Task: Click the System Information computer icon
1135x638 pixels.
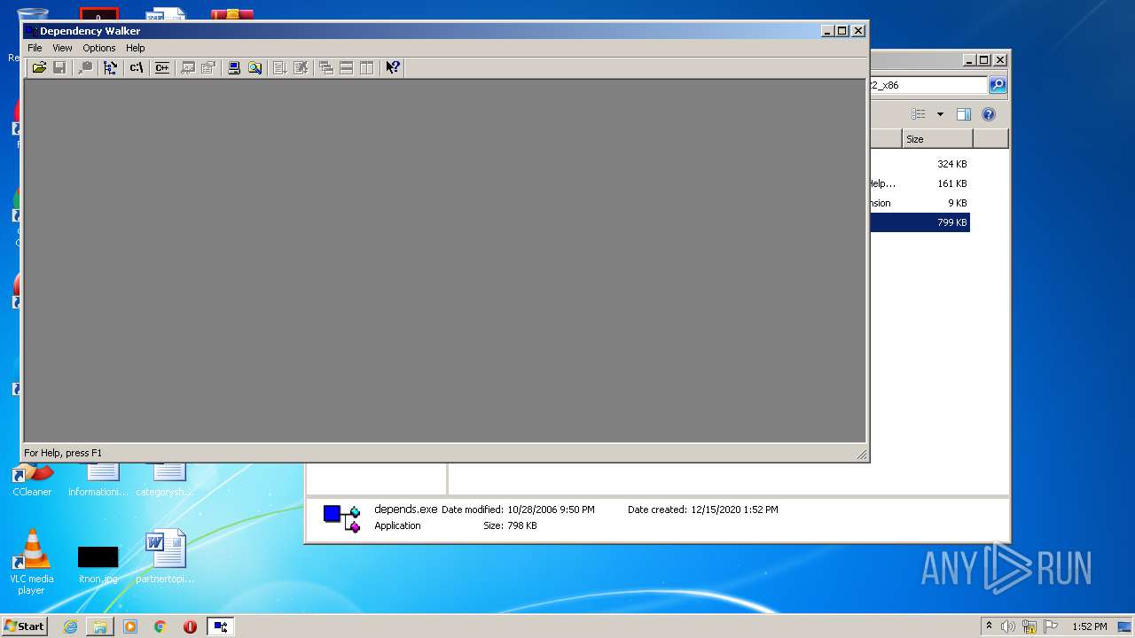Action: [x=234, y=67]
